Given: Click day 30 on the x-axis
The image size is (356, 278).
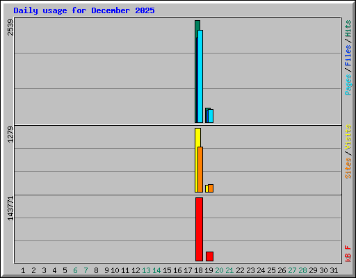Looking at the screenshot, I should pyautogui.click(x=323, y=270).
